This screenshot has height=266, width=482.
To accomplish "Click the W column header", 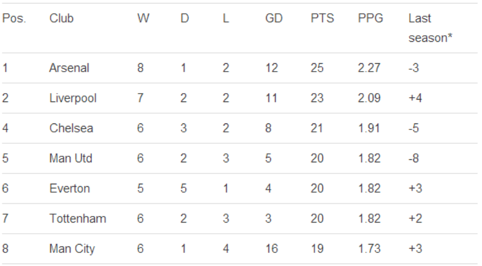I will 143,18.
